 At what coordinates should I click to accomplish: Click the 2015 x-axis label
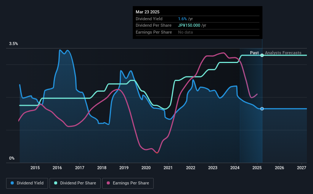coord(35,168)
